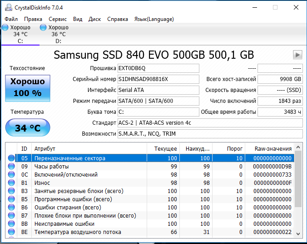
Task: Click the Хорошо 100 % health status button
Action: pyautogui.click(x=28, y=88)
